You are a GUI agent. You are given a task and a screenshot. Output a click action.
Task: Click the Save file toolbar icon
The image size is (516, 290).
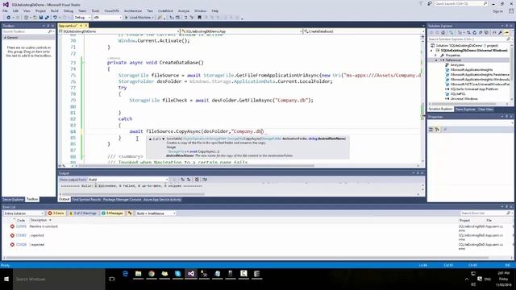pos(41,18)
